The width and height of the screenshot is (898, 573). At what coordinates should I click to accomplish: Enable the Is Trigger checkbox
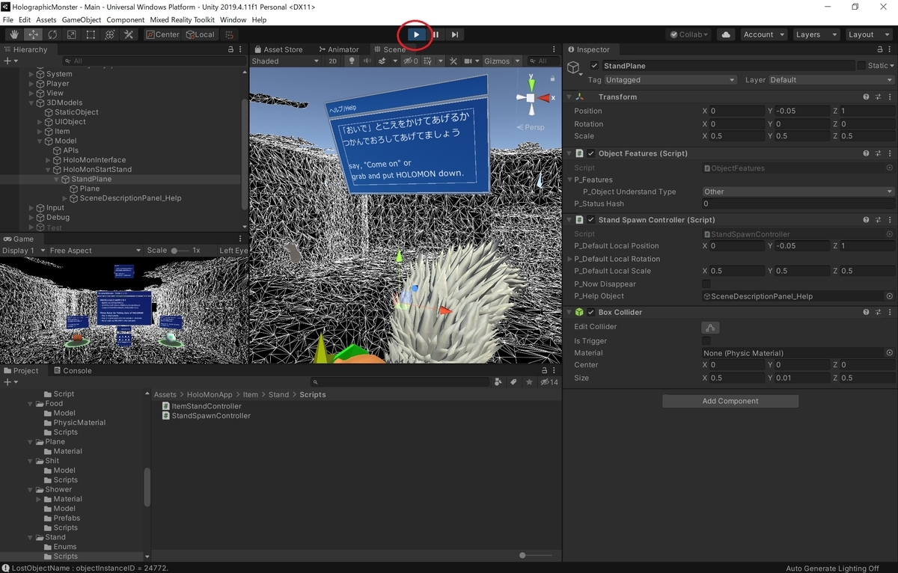click(x=706, y=340)
